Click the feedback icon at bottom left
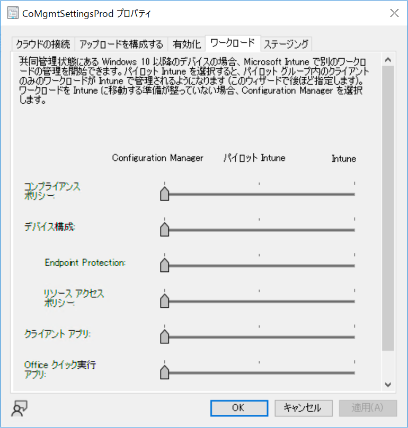Viewport: 408px width, 428px height. click(20, 407)
